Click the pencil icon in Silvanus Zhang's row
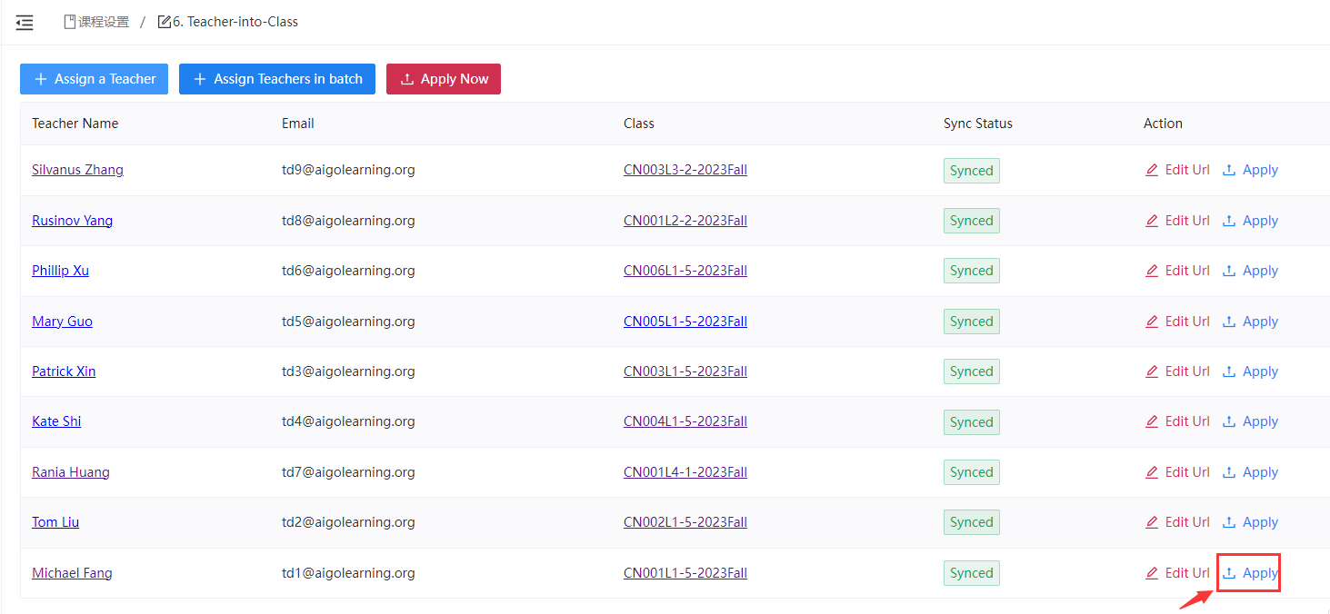1330x614 pixels. 1152,170
